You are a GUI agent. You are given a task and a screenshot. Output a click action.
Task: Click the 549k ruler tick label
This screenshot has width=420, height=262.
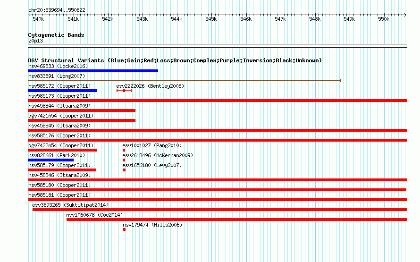point(349,19)
